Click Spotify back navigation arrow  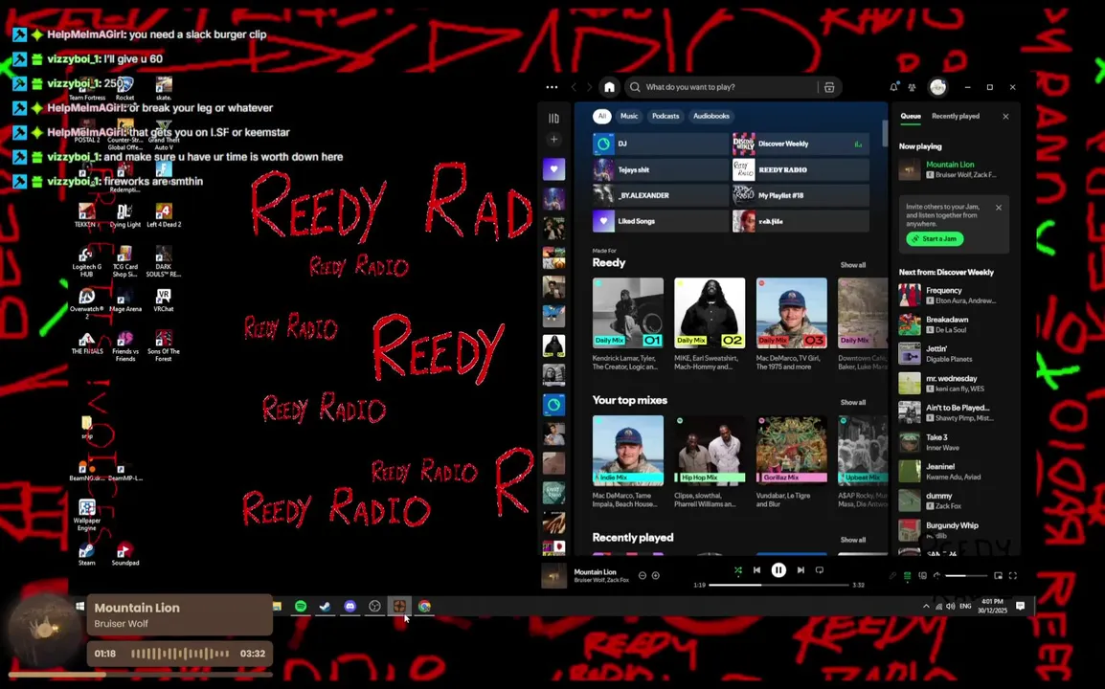(x=574, y=87)
